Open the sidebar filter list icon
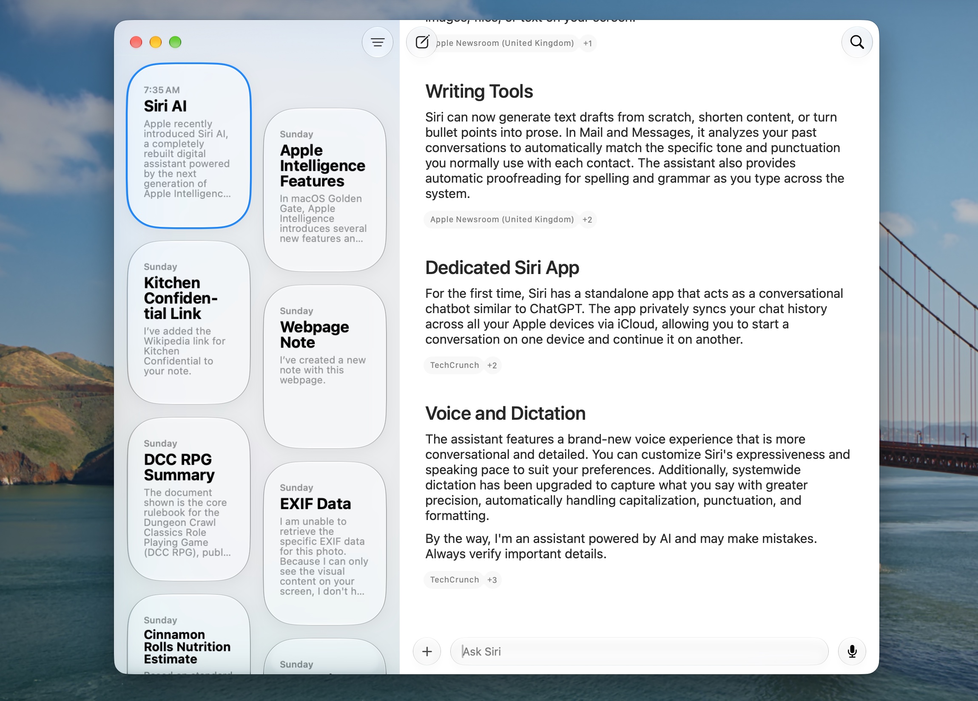 point(377,42)
